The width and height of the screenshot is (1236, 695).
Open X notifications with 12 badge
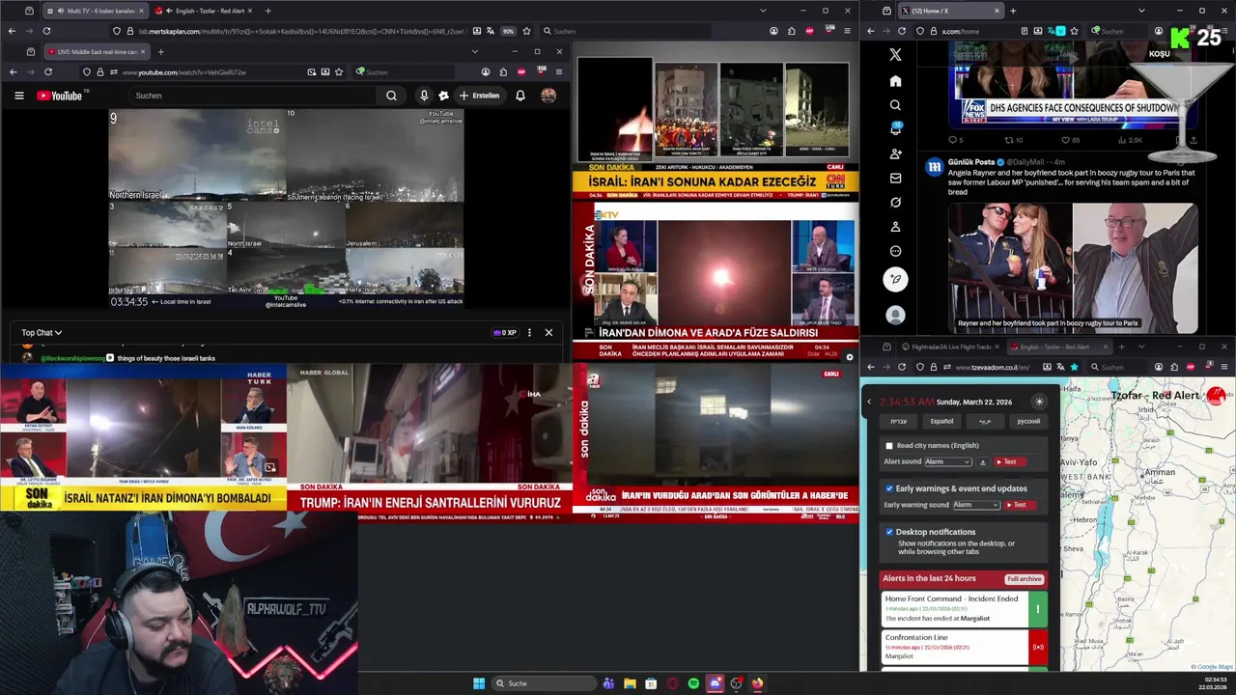895,129
